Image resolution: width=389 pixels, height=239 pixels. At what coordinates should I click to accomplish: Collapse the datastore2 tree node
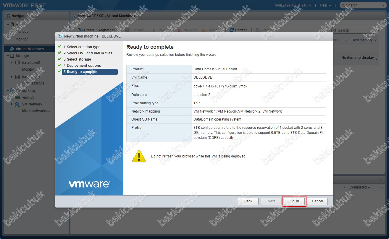click(12, 63)
